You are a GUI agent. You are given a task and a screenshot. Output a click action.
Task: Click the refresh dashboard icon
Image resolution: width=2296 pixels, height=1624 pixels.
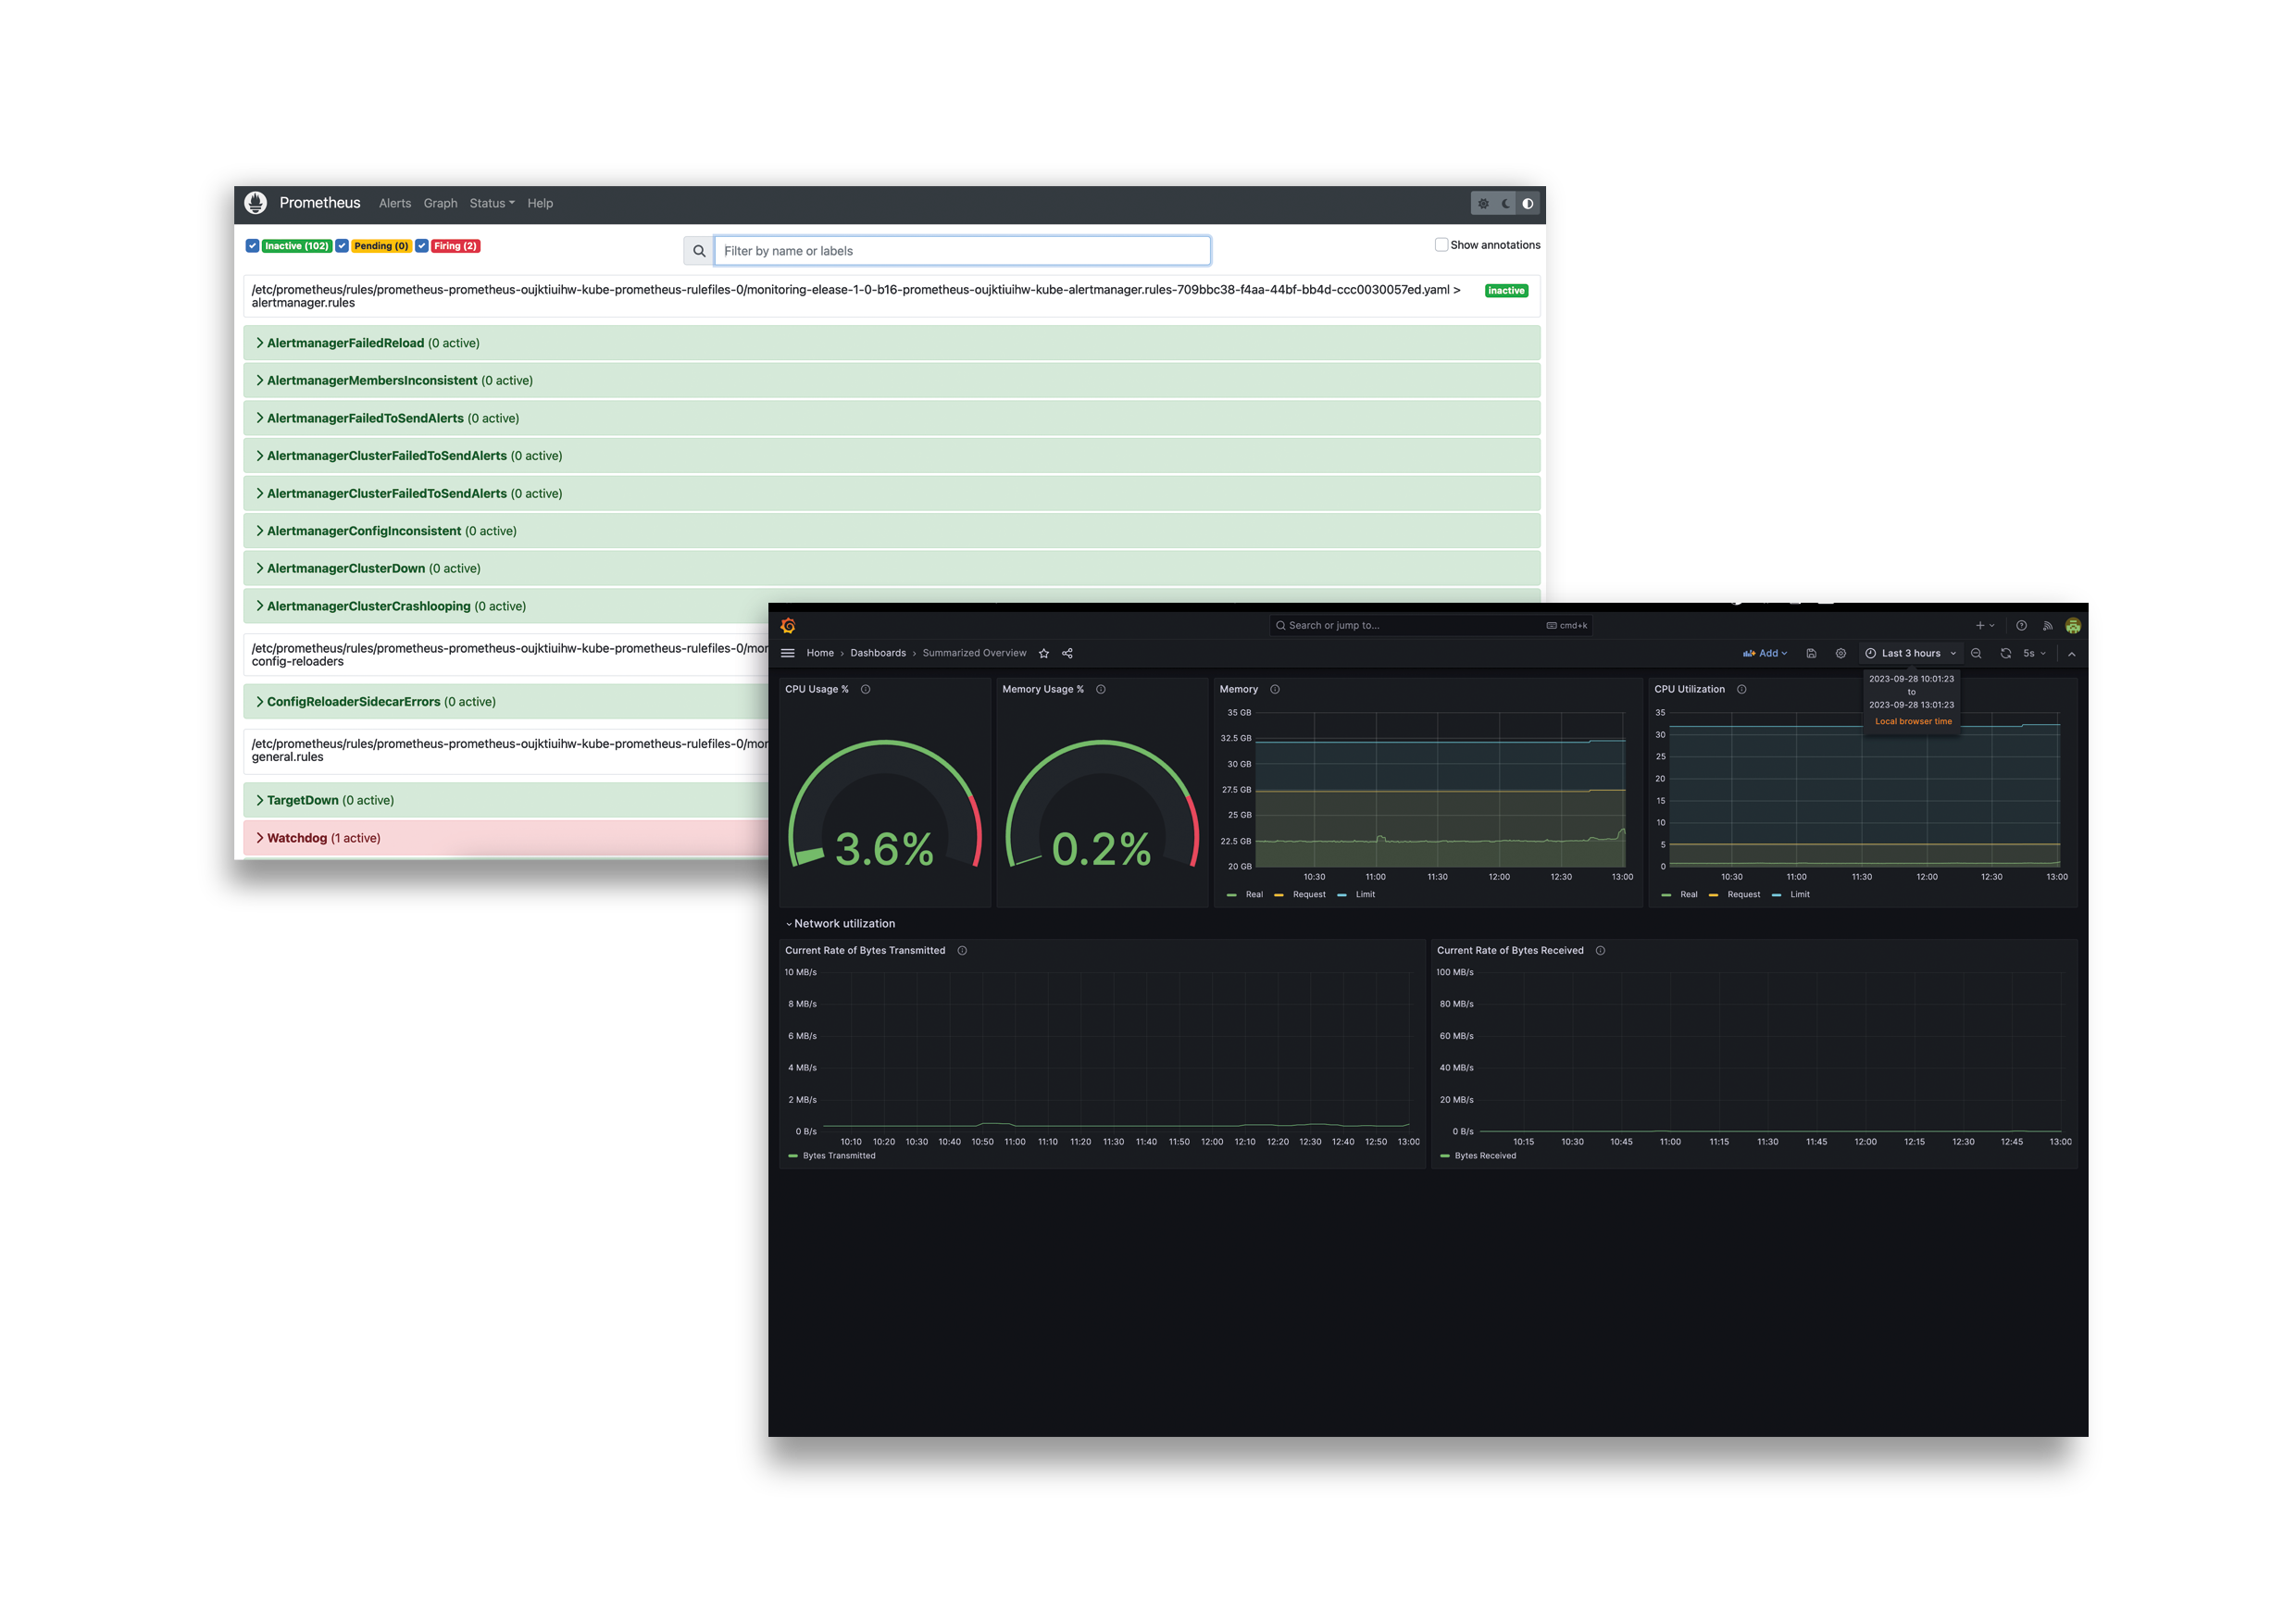pyautogui.click(x=2006, y=653)
